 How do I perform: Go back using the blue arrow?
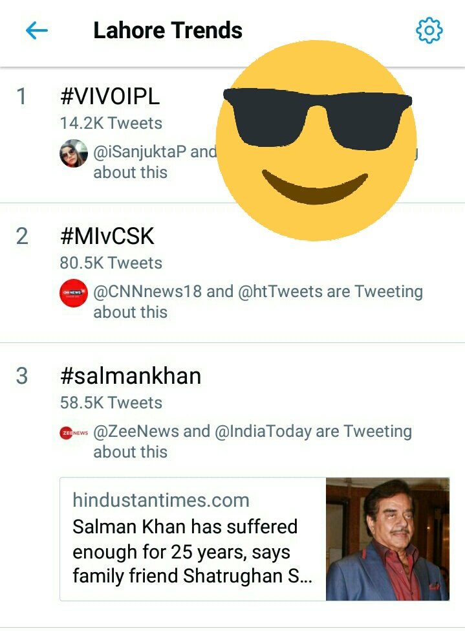(x=37, y=30)
